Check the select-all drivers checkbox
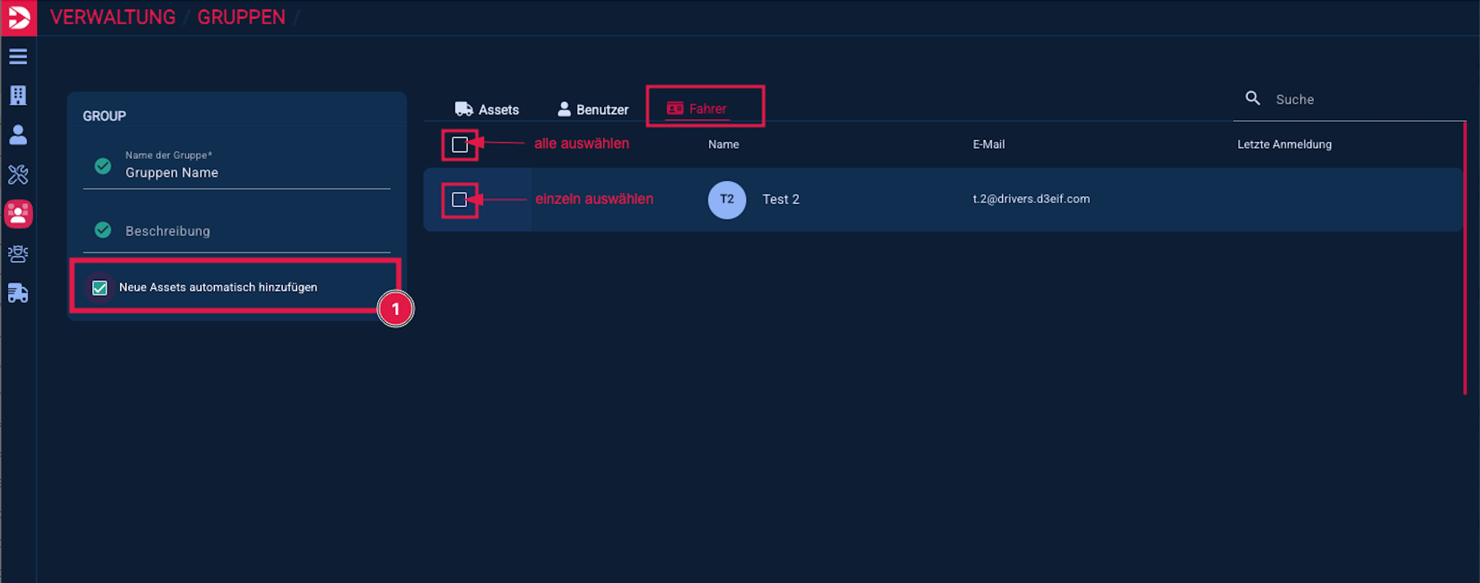Viewport: 1480px width, 583px height. 459,145
